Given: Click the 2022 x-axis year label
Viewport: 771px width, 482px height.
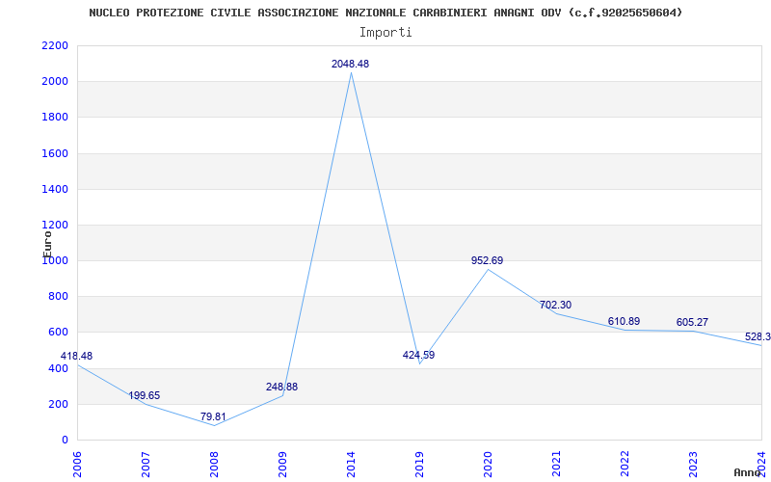Looking at the screenshot, I should (625, 465).
